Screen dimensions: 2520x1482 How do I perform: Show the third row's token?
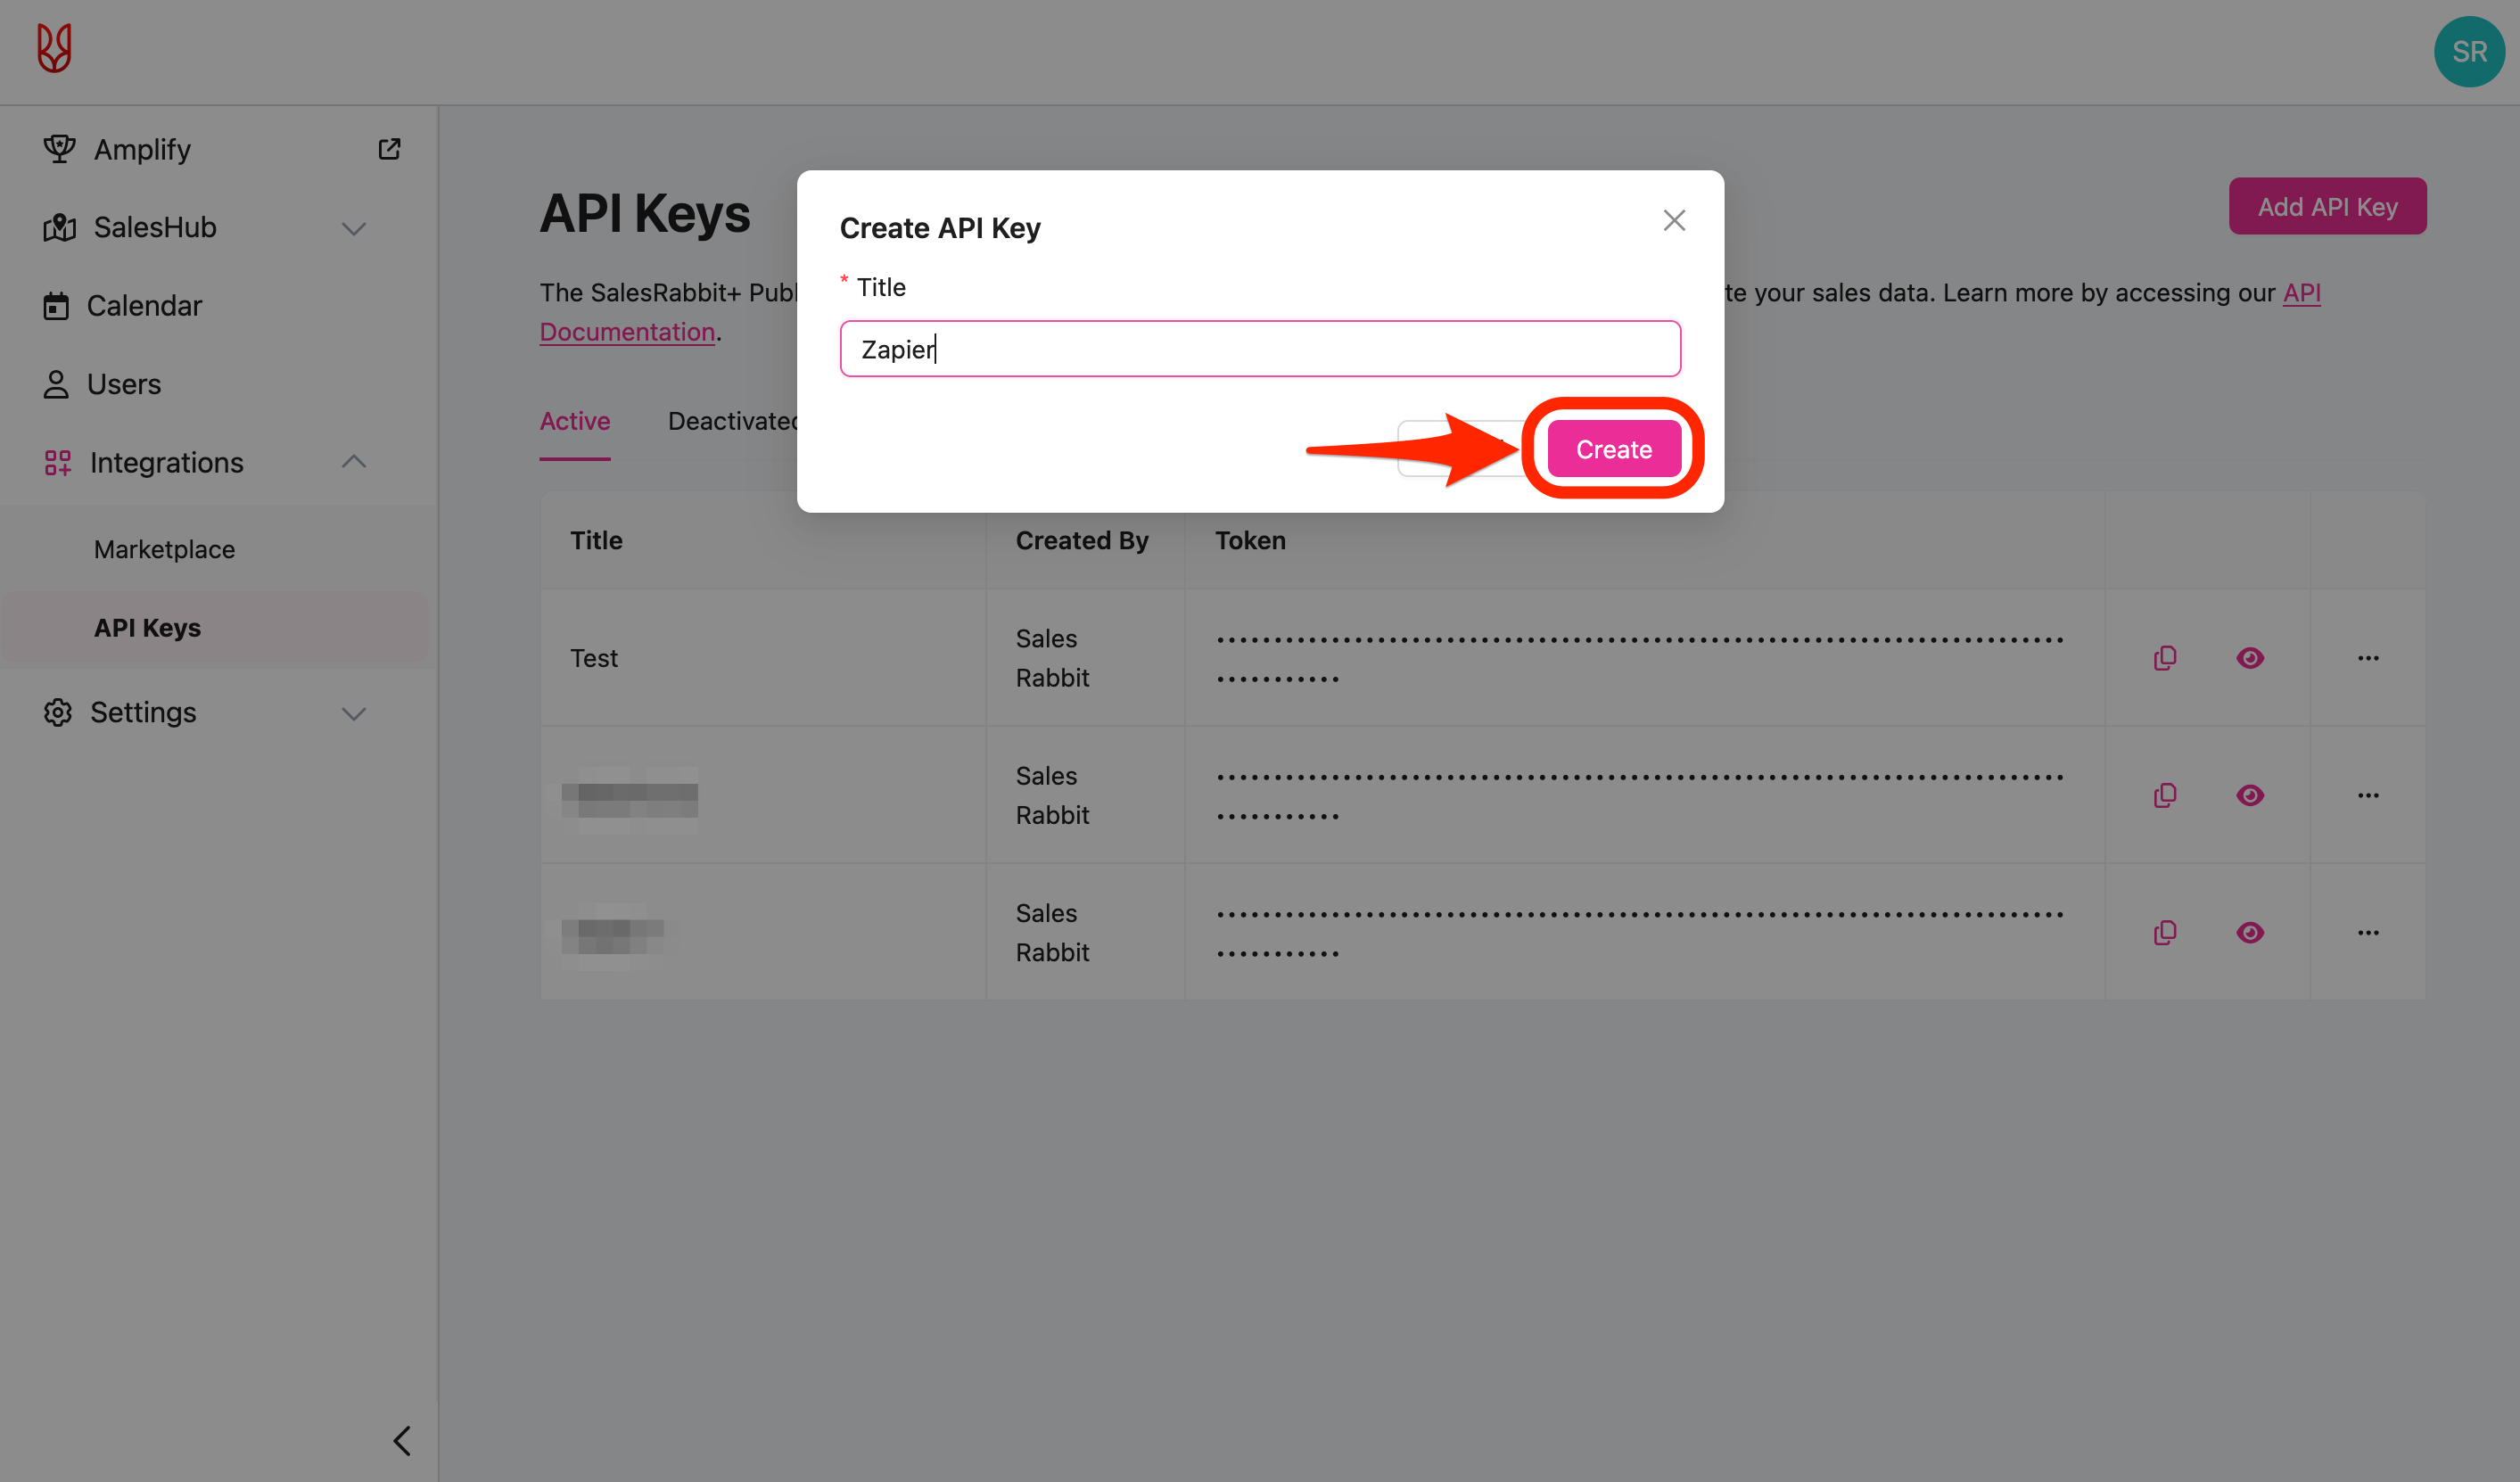point(2249,932)
